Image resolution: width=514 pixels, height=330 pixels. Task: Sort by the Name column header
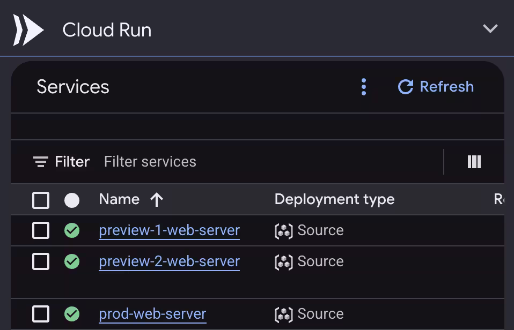(x=119, y=199)
